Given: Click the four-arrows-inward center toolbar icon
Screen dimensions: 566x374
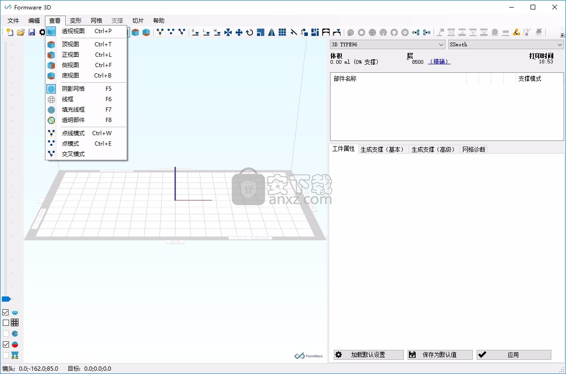Looking at the screenshot, I should [228, 33].
